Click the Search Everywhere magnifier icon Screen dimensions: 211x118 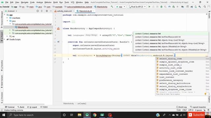pyautogui.click(x=205, y=7)
